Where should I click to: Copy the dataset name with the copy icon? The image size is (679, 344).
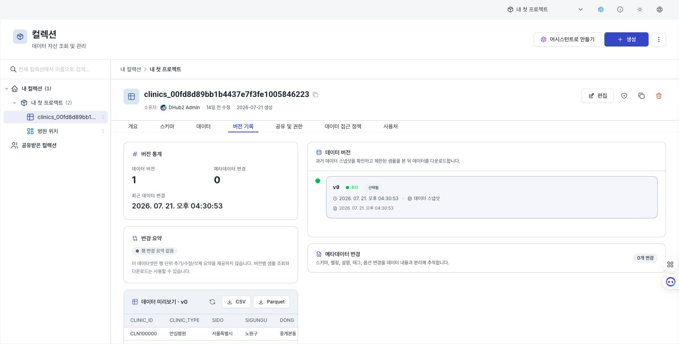pos(315,95)
